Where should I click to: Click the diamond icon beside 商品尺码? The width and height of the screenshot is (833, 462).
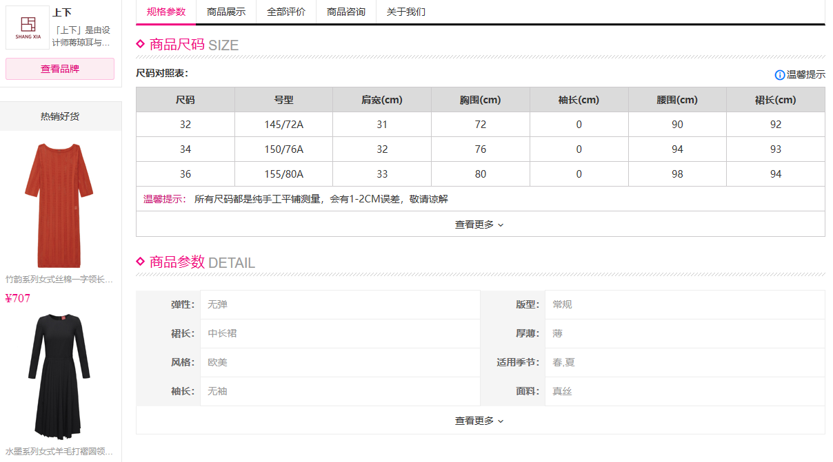[141, 45]
